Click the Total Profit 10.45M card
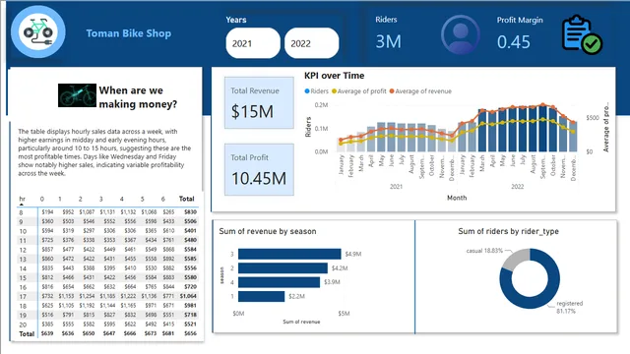 click(x=259, y=169)
